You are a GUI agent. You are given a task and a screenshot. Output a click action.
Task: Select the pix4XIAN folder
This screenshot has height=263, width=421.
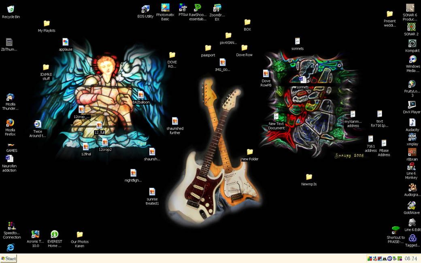pyautogui.click(x=228, y=36)
